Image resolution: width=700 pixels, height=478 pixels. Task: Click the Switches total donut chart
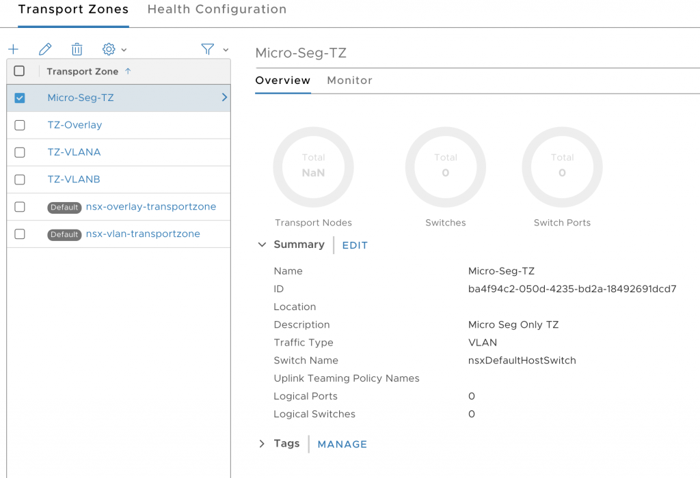(x=446, y=167)
